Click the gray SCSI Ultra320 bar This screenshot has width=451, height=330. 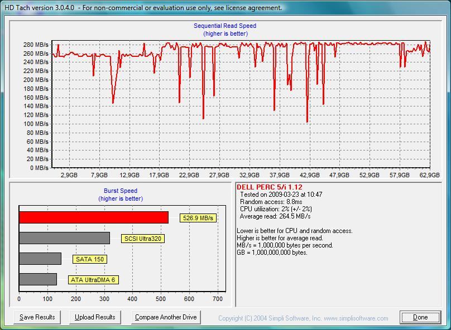(x=64, y=238)
